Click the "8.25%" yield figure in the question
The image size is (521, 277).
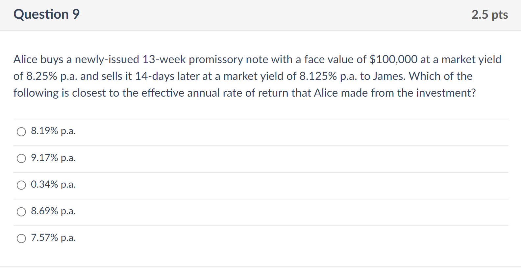point(42,76)
